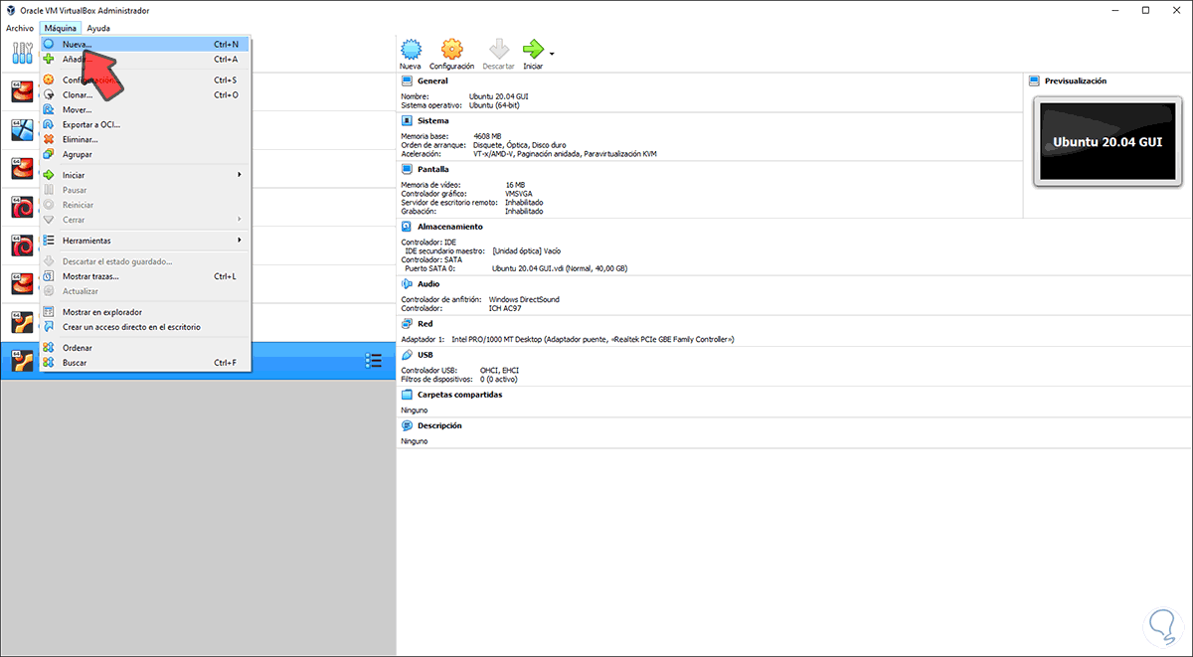The width and height of the screenshot is (1193, 657).
Task: Click the 16 MB video memory value
Action: pos(515,185)
